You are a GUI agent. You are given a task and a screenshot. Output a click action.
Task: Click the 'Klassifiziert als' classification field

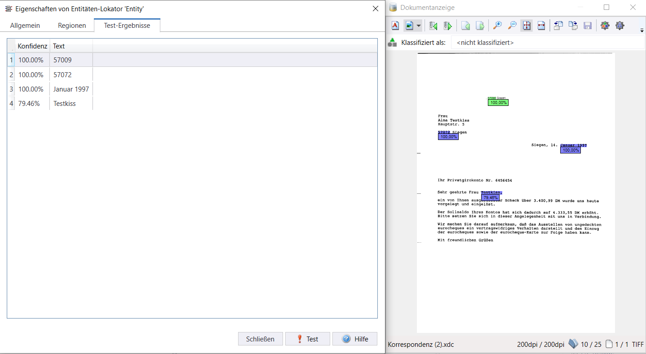pyautogui.click(x=547, y=43)
